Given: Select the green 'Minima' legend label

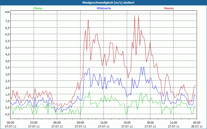Looking at the screenshot, I should [38, 8].
